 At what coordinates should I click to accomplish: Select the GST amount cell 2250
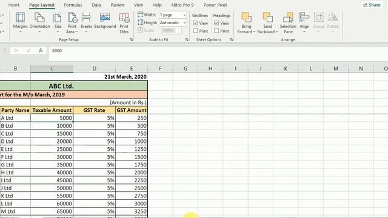132,180
